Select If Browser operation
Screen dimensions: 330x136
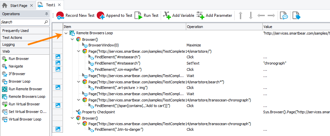coord(14,74)
